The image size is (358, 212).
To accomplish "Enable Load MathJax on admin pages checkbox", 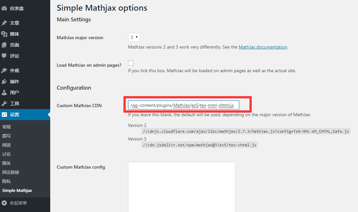I will [131, 63].
